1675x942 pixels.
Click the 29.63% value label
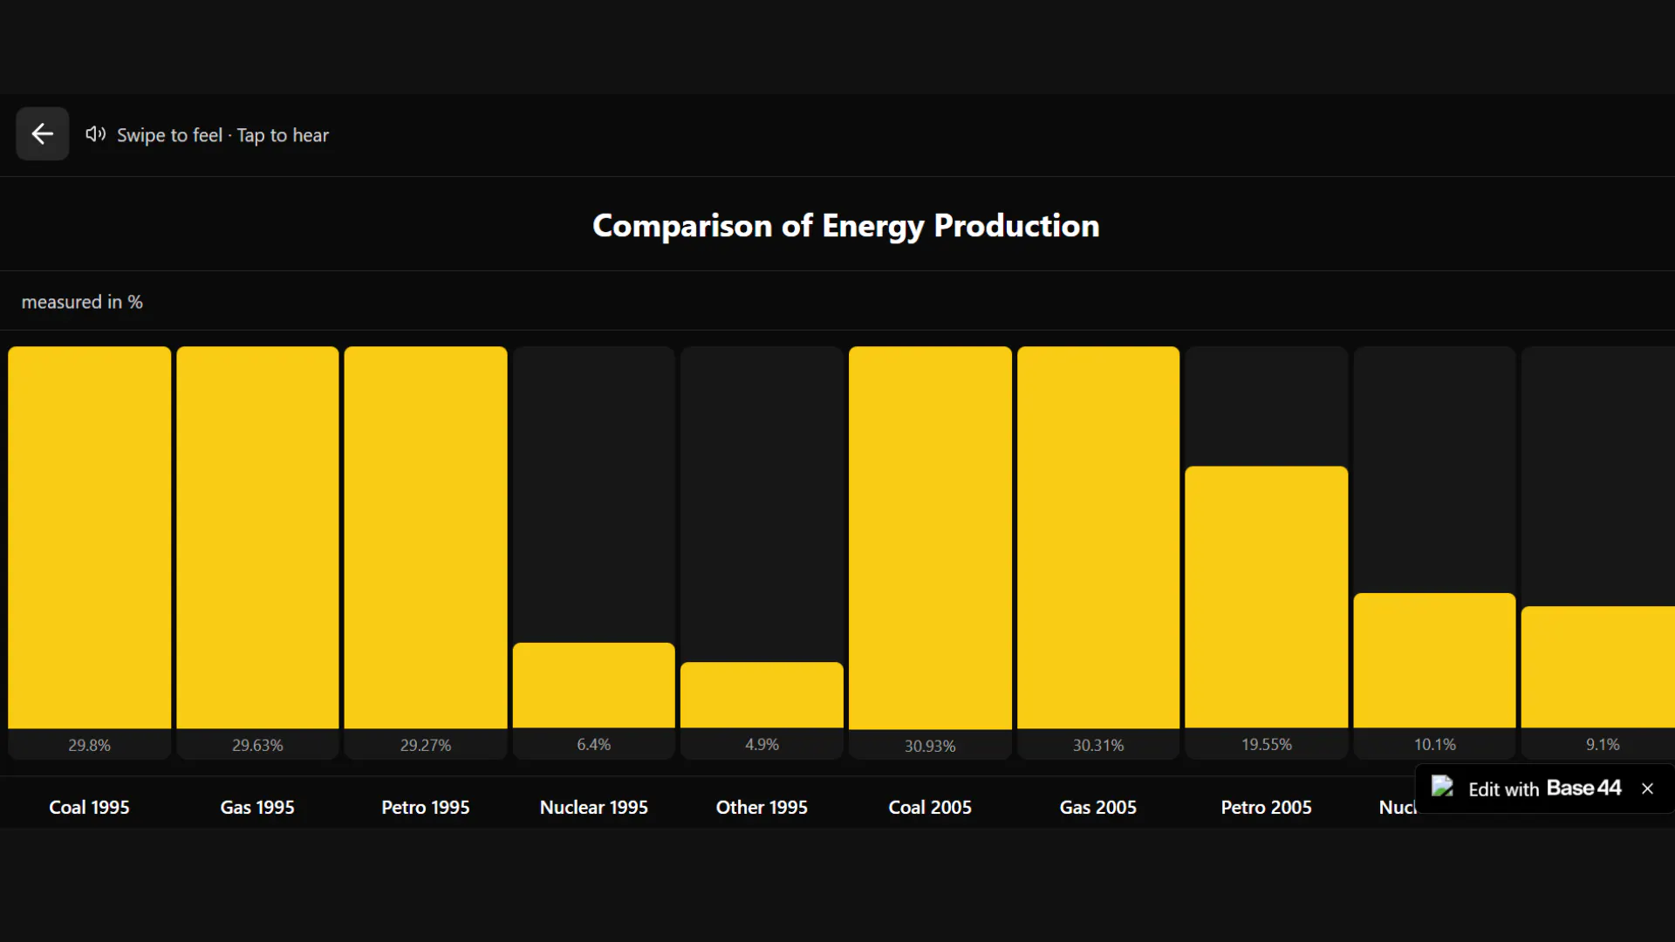(257, 745)
